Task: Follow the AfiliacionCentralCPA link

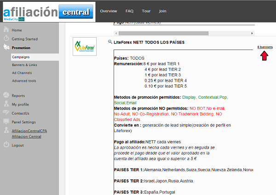Action: point(29,131)
